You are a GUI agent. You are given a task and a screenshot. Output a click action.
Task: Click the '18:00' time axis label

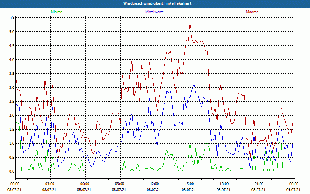pos(225,184)
